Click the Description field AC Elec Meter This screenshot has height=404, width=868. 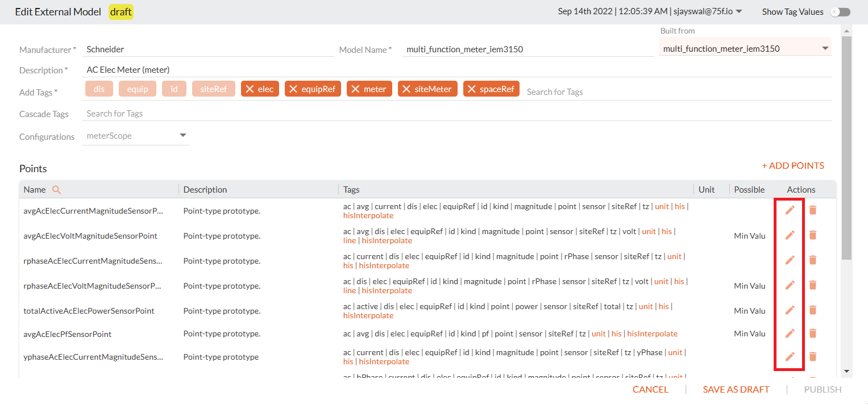(x=458, y=70)
